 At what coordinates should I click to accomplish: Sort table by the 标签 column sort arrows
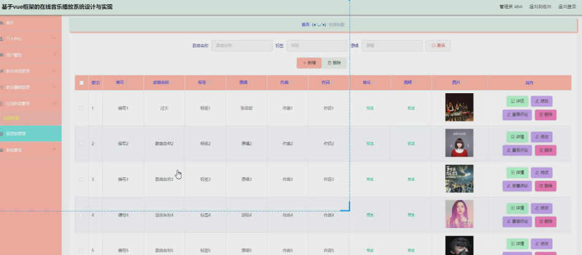coord(210,83)
